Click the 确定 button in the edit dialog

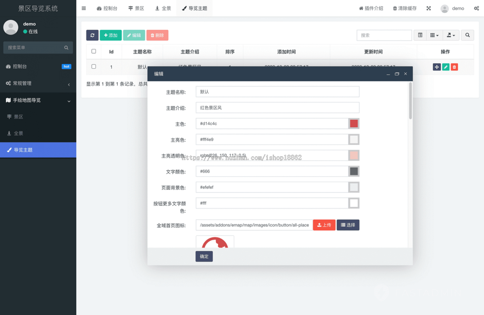[204, 256]
